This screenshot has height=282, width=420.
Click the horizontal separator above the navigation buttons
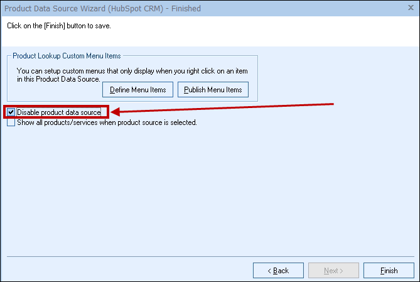click(210, 257)
